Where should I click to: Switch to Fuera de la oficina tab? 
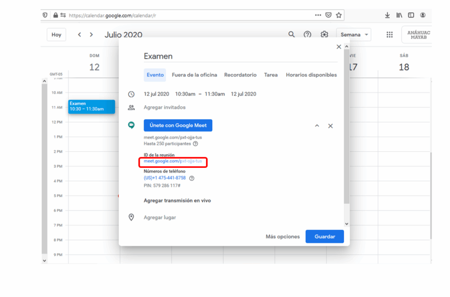194,75
